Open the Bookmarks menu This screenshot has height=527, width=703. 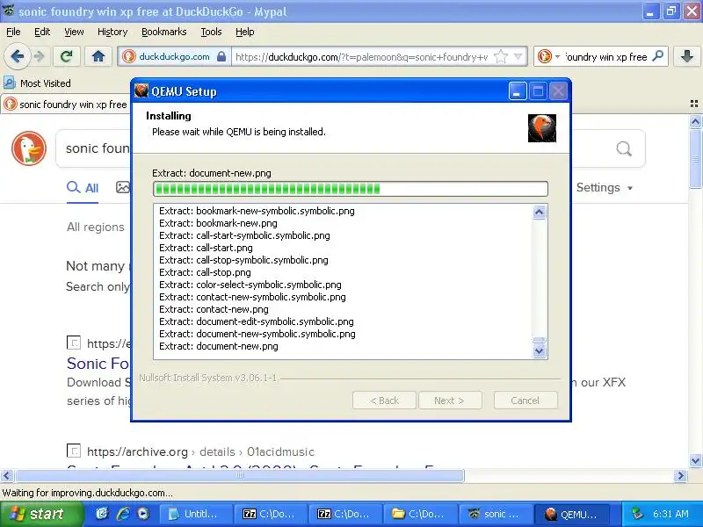click(164, 32)
